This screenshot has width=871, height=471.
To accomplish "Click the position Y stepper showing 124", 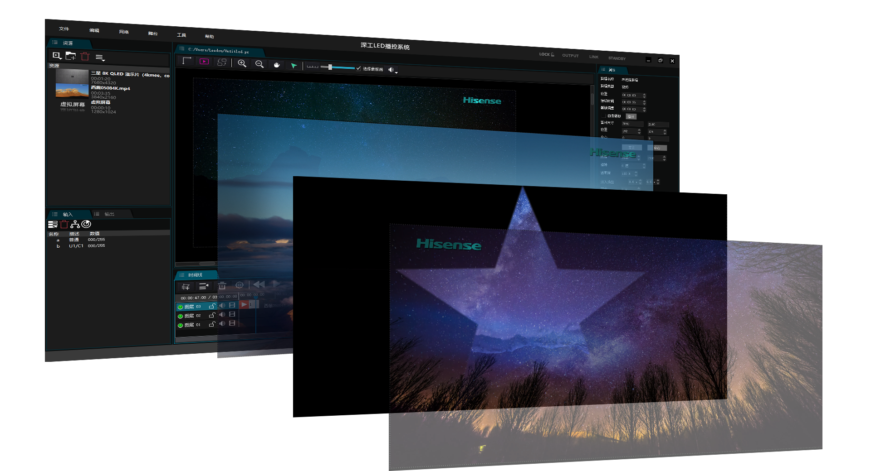I will pyautogui.click(x=665, y=132).
